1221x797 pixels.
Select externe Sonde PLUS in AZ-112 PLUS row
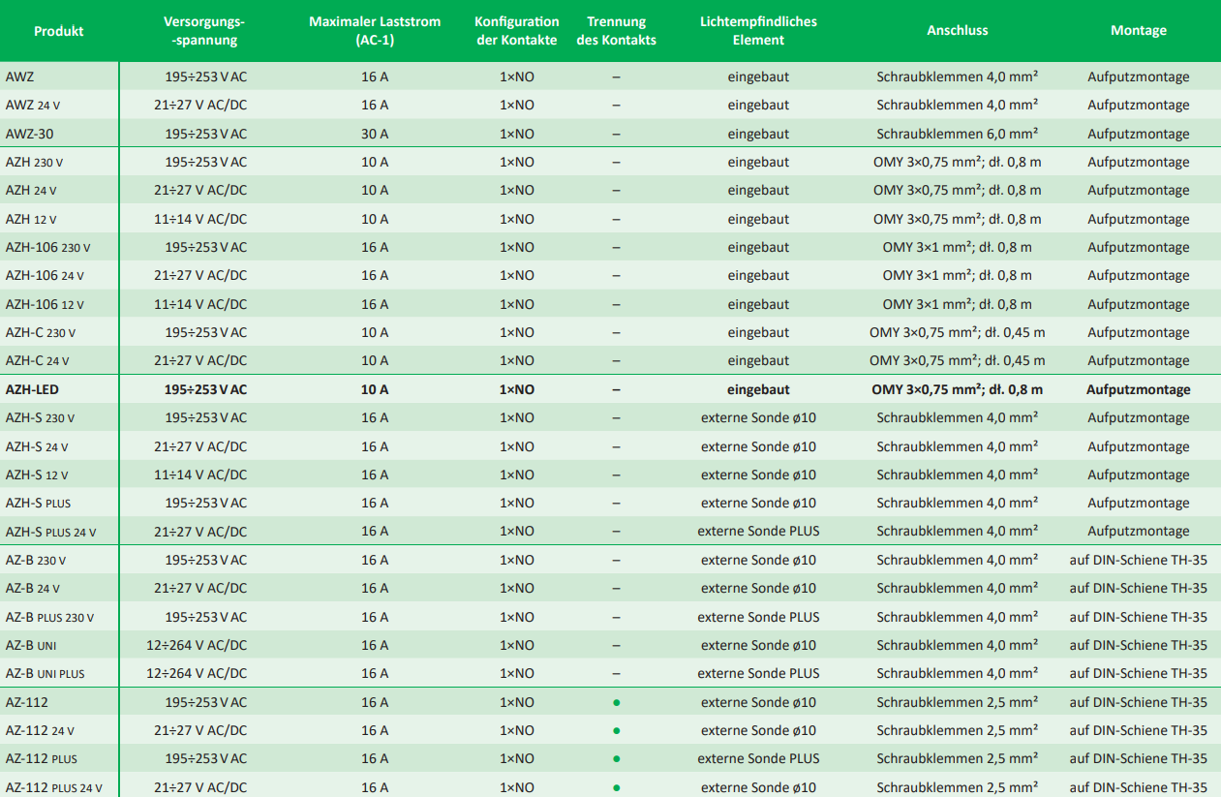click(x=758, y=758)
